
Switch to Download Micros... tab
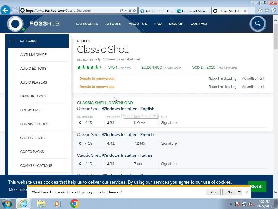click(x=193, y=11)
